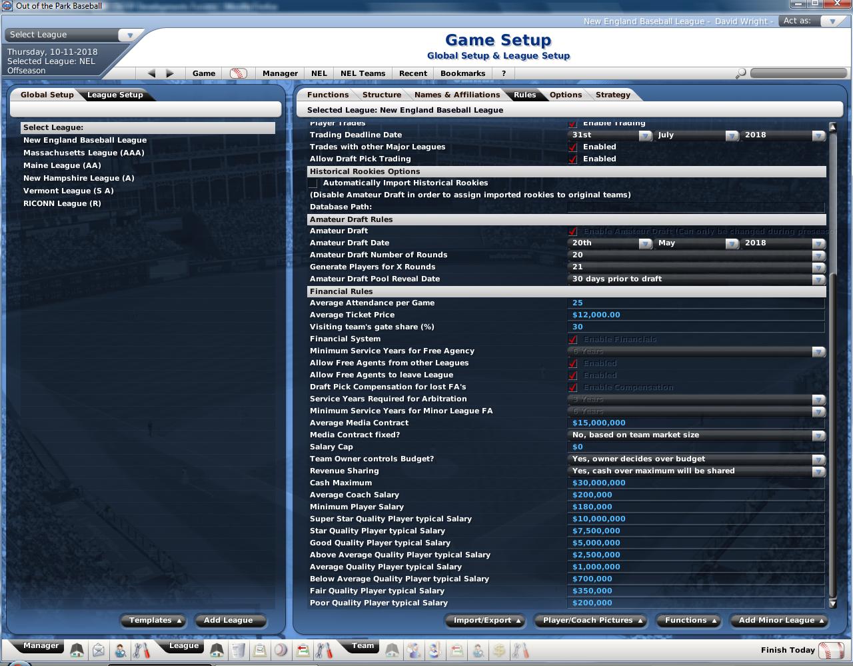Viewport: 853px width, 666px height.
Task: Click the rules list scrollbar up arrow
Action: [832, 127]
